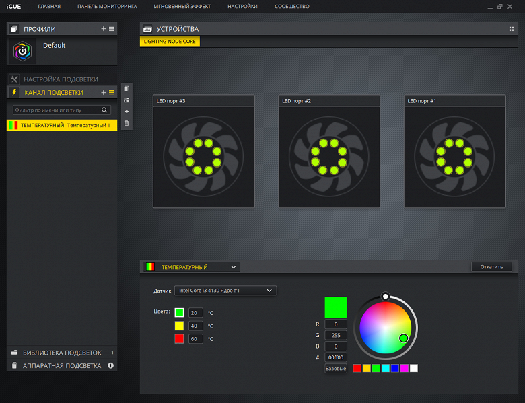Click the trash delete icon in side toolbar
Screen dimensions: 525x403
coord(127,123)
